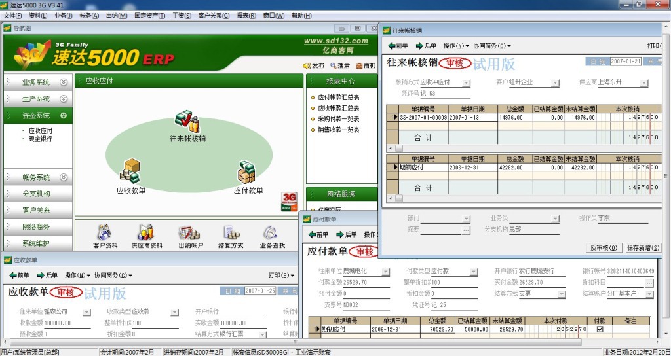Open the 文件(F) menu

(x=12, y=16)
